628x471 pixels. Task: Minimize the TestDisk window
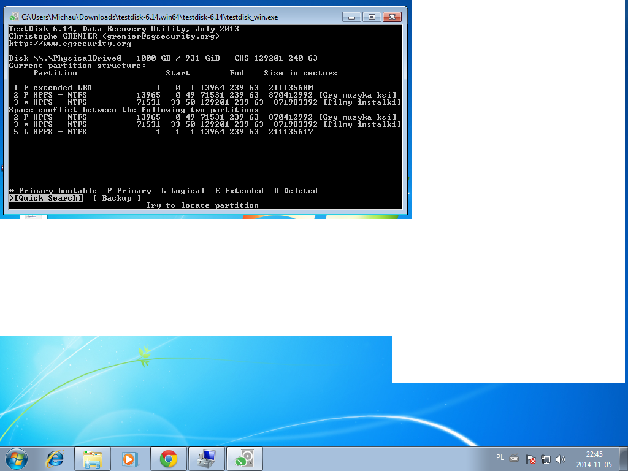pos(352,17)
